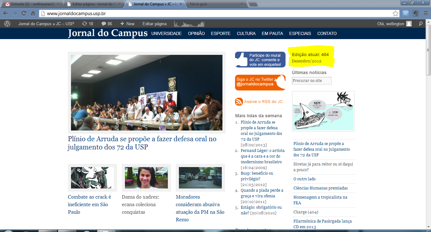Click the Facebook thumbs-up mural banner
431x232 pixels.
pos(260,60)
